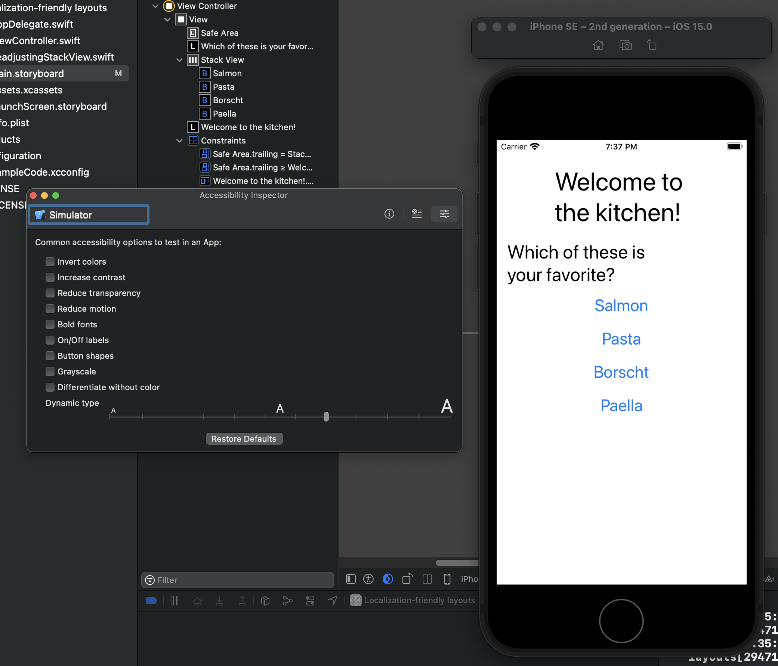778x666 pixels.
Task: Click the debug pause execution icon
Action: pos(175,601)
